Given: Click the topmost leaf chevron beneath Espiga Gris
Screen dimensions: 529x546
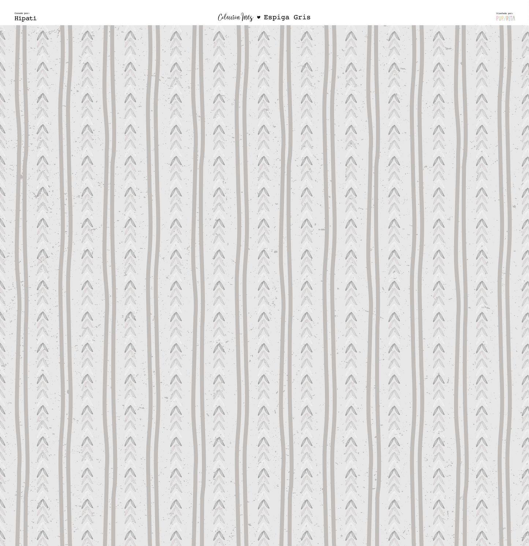Looking at the screenshot, I should 306,36.
